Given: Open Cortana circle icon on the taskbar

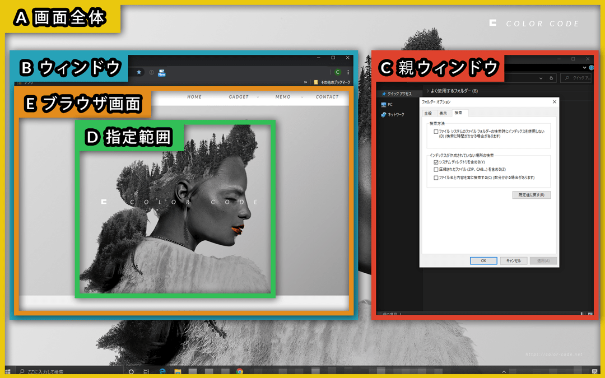Looking at the screenshot, I should click(x=131, y=371).
